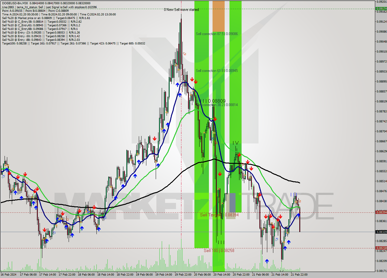Viewport: 387px width, 278px height.
Task: Click the '18 Feb 06:00' time axis label
Action: tap(86, 275)
